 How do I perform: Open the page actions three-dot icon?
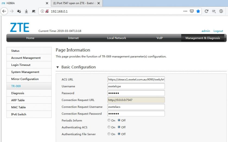(185, 11)
